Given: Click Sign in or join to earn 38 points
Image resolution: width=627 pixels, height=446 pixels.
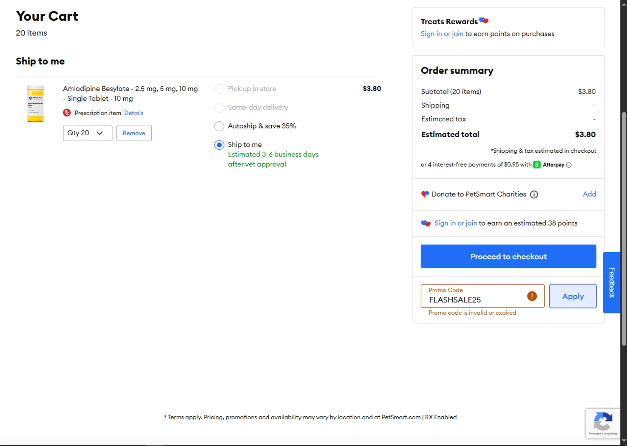Looking at the screenshot, I should (x=456, y=223).
